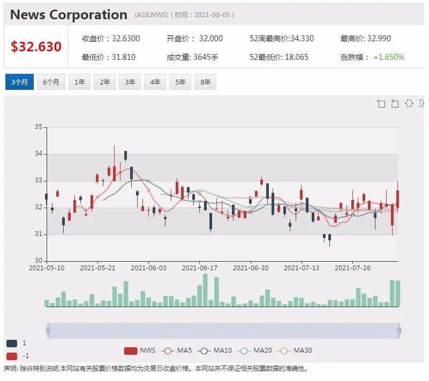
Task: Click the 收盘价：32.6300 value
Action: [x=111, y=39]
